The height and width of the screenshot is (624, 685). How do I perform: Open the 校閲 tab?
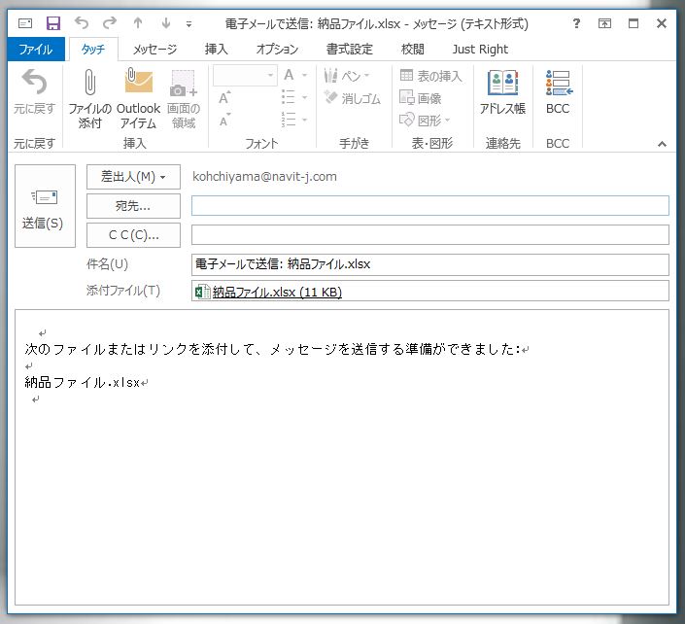[x=412, y=49]
